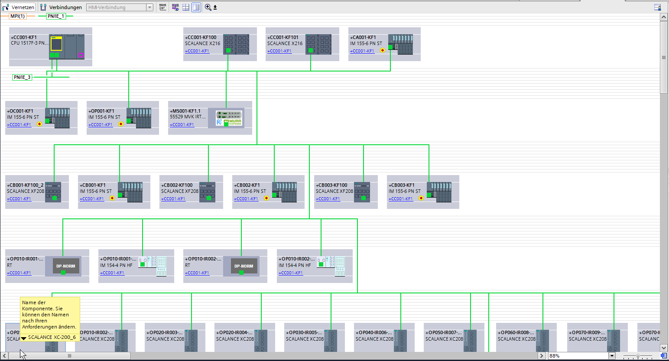
Task: Select the +CB003-KF100 SCALANCE XF208 image
Action: 362,192
